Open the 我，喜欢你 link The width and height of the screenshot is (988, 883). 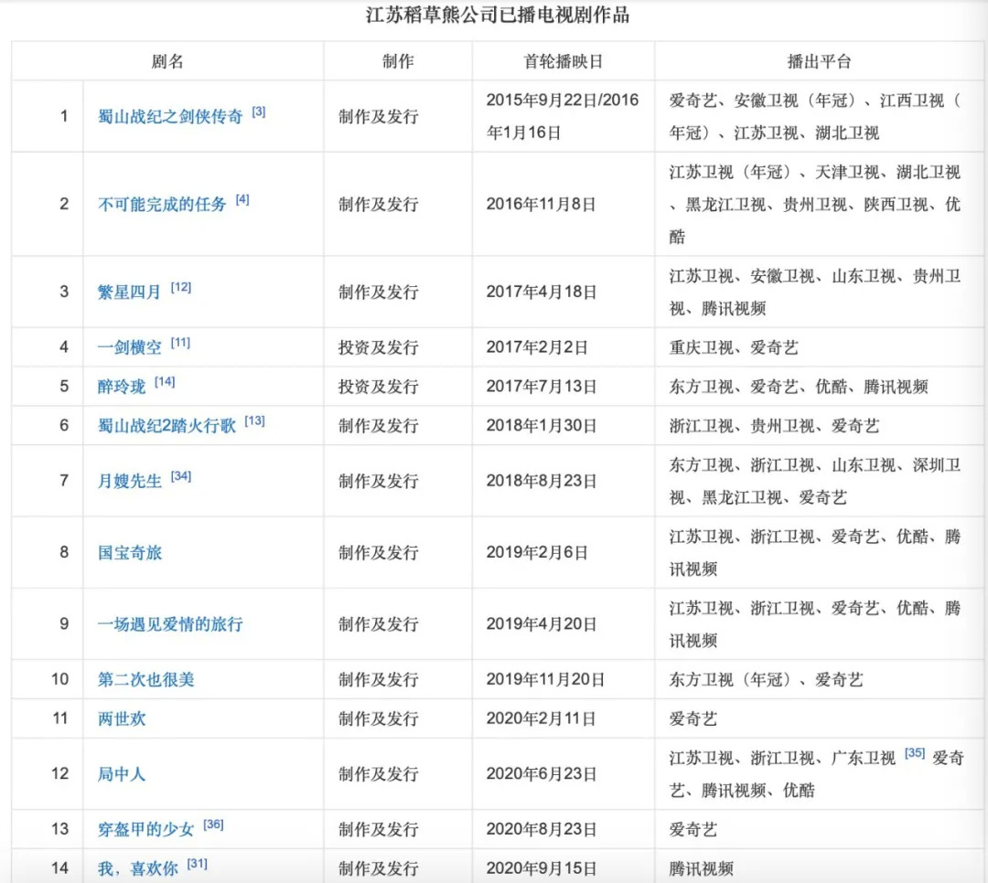point(137,869)
